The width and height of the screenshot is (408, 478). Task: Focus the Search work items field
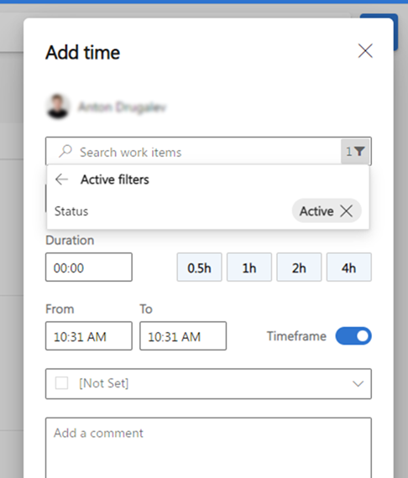point(193,152)
